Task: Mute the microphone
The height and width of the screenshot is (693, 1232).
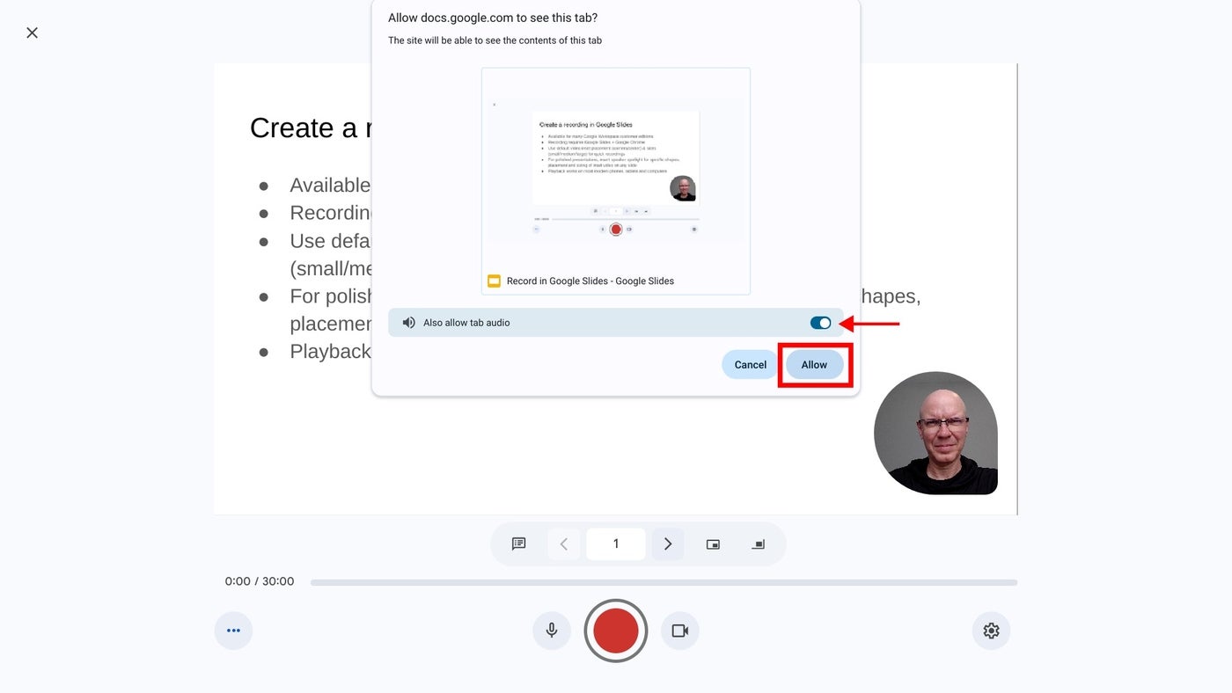Action: tap(552, 631)
